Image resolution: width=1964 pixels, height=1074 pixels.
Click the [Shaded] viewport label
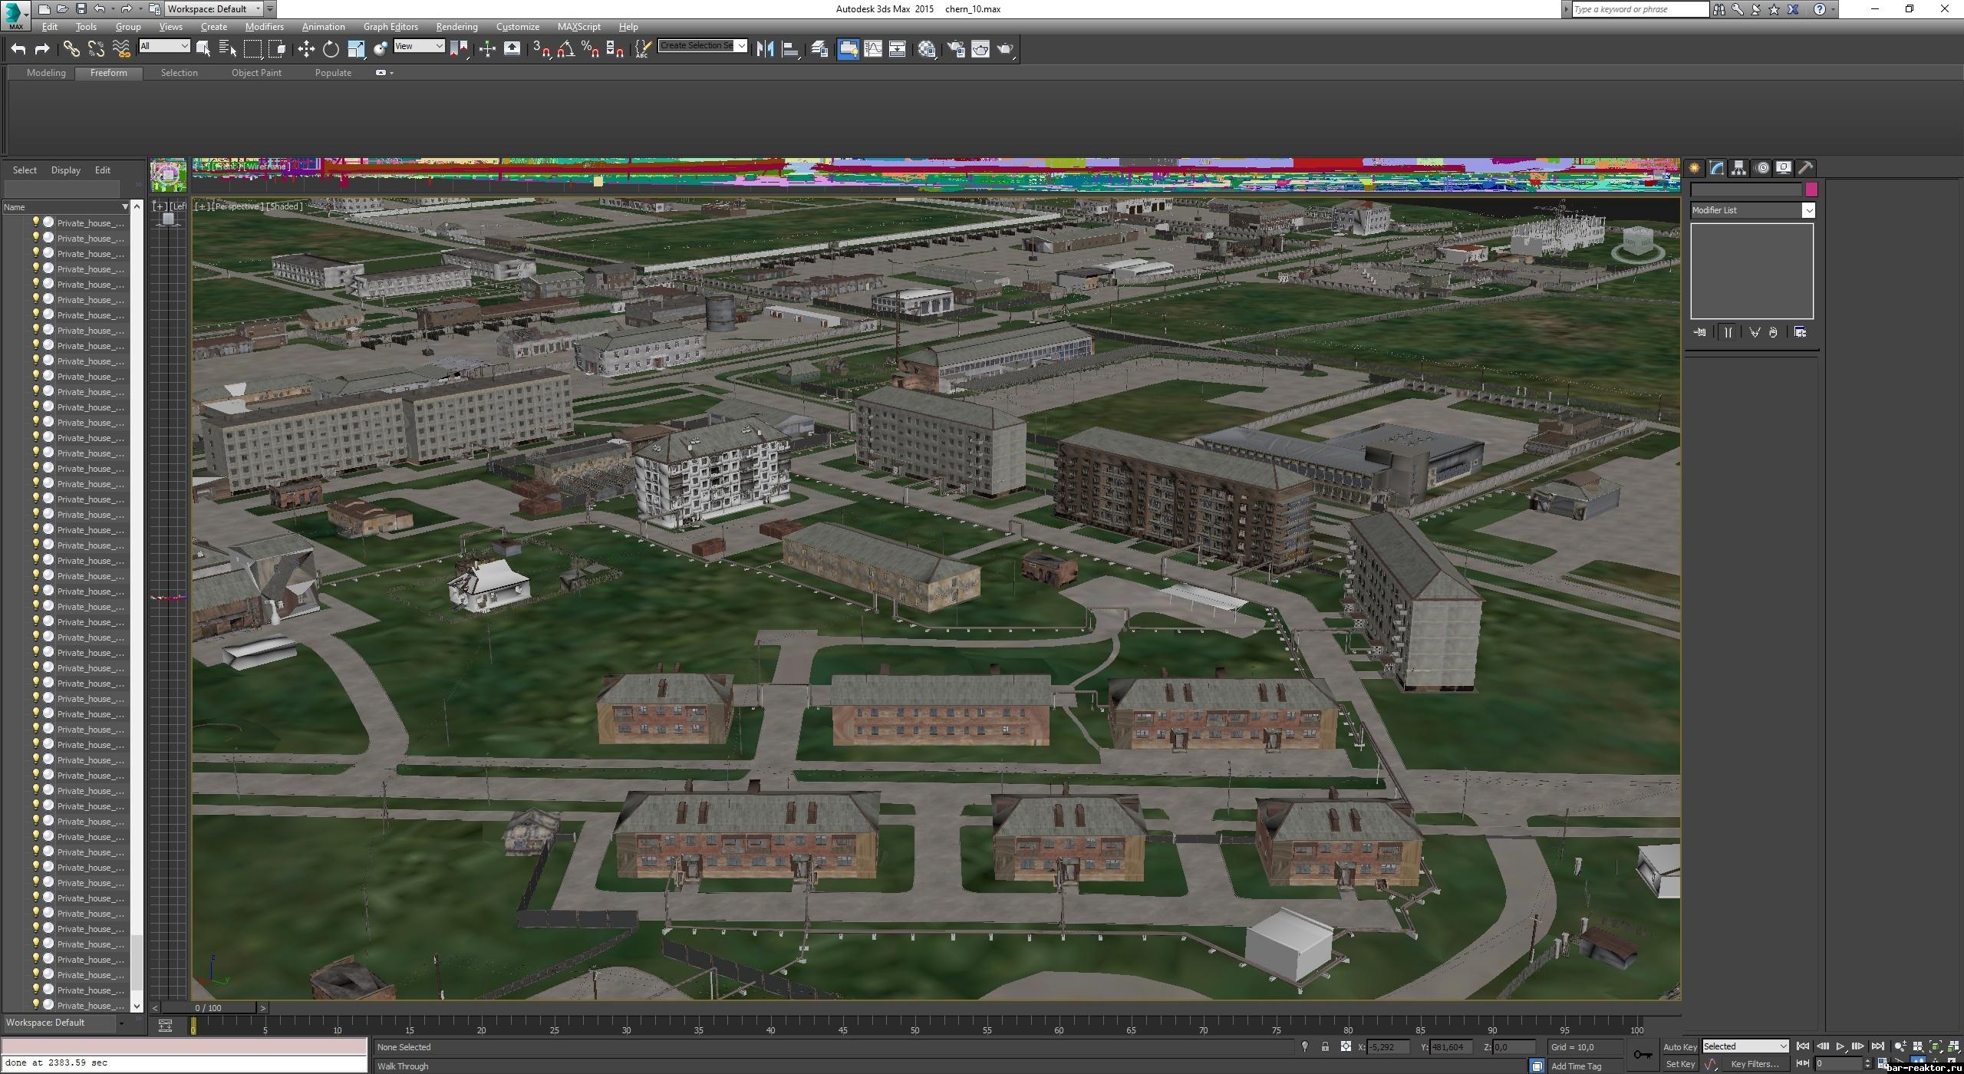[284, 206]
